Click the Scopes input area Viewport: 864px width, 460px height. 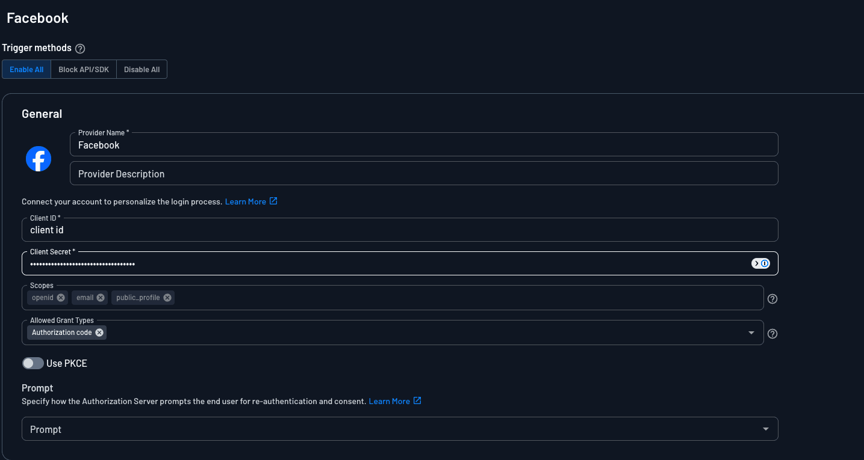click(x=393, y=298)
